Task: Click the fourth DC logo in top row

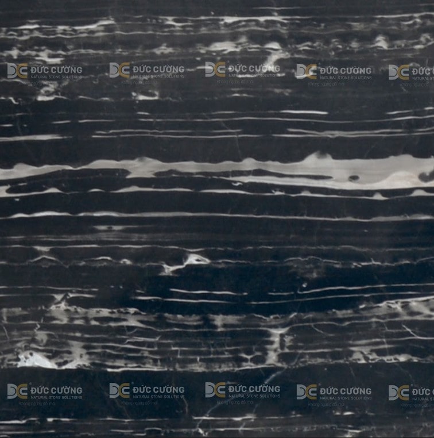Action: pyautogui.click(x=307, y=71)
